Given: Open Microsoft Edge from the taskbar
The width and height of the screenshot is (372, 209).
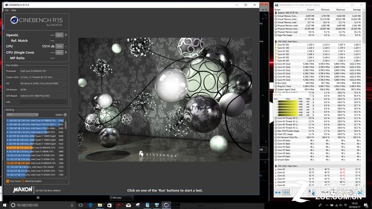Looking at the screenshot, I should coord(91,205).
